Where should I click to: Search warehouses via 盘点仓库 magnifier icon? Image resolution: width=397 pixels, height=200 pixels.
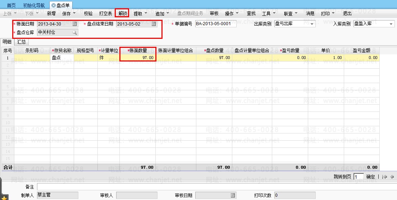[x=74, y=33]
